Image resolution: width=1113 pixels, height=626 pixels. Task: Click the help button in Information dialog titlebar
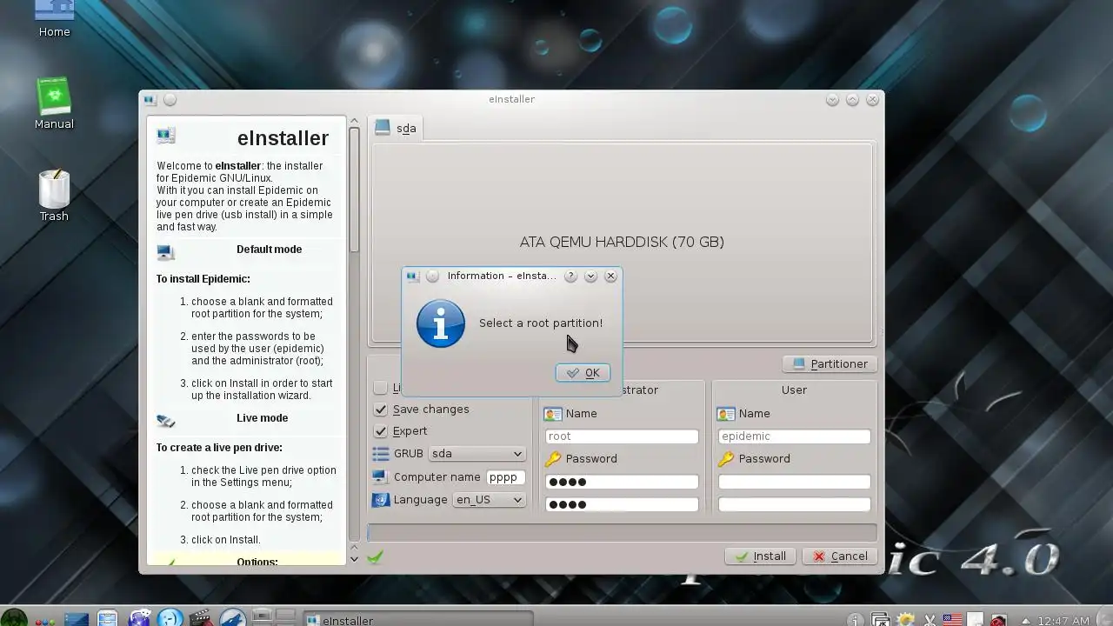click(x=570, y=276)
